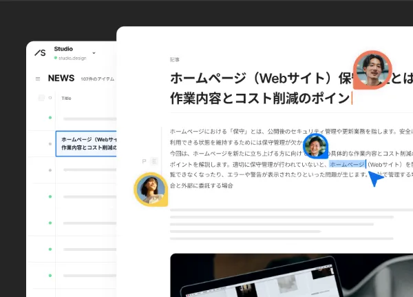Click the grey status dot of selected row
Viewport: 413px width, 297px height.
[50, 144]
